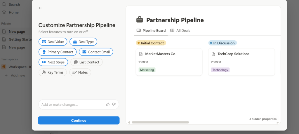Click thumbs up feedback icon
The width and height of the screenshot is (299, 134).
[x=108, y=104]
